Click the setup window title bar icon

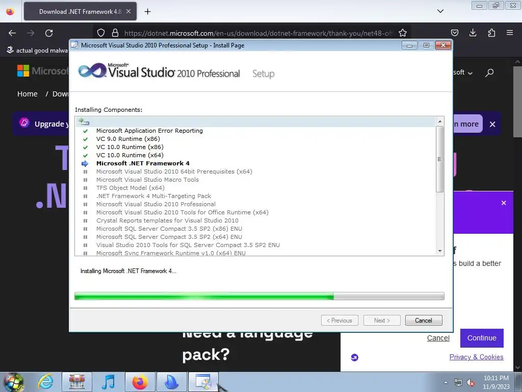[x=75, y=45]
